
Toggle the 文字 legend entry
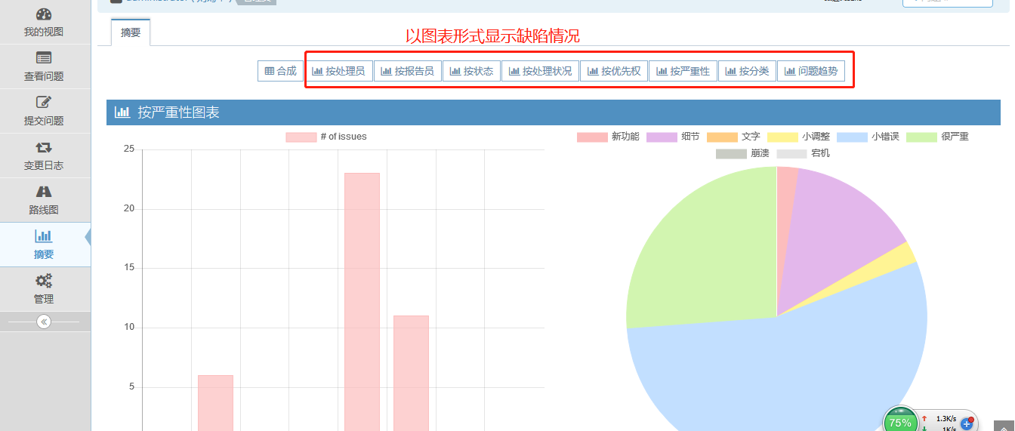(733, 137)
